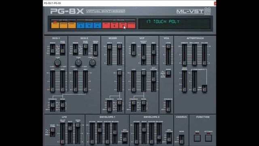The image size is (259, 146).
Task: Click the Envelope-1 Decay slider
Action: tap(100, 133)
